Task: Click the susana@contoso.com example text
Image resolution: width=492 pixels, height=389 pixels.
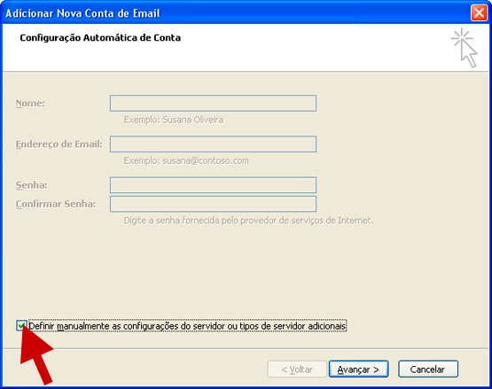Action: pyautogui.click(x=206, y=161)
